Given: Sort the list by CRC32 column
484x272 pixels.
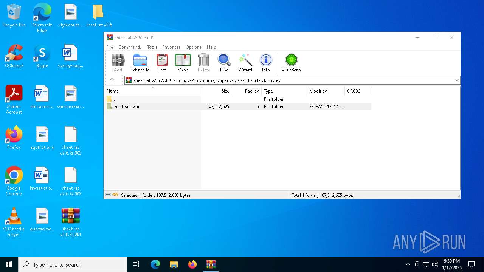Looking at the screenshot, I should click(358, 91).
